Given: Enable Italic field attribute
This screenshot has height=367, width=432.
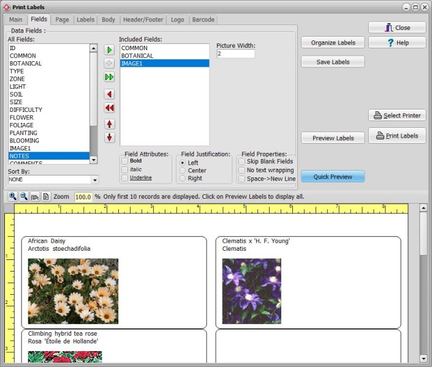Looking at the screenshot, I should coord(125,169).
